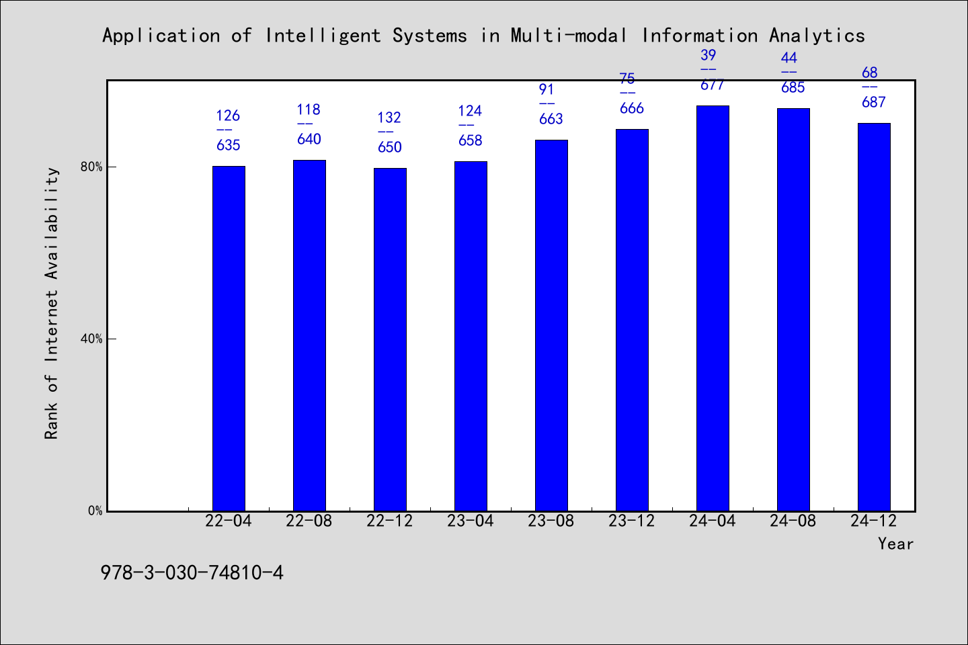Click the data label '75'
Image resolution: width=968 pixels, height=645 pixels.
coord(627,79)
